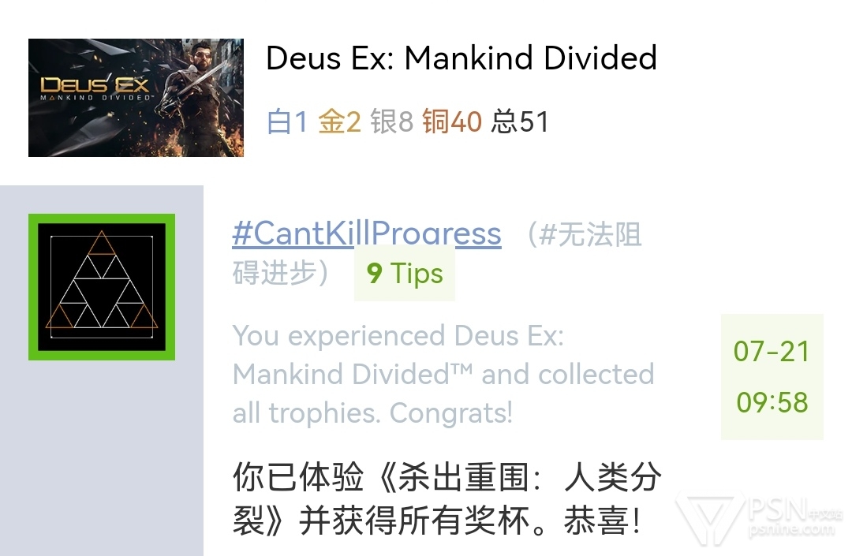Select the platinum count 白1
This screenshot has height=556, width=852.
coord(287,121)
